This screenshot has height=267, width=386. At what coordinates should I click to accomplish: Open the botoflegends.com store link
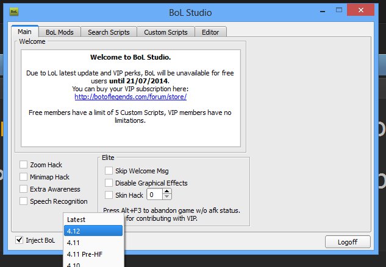[130, 97]
